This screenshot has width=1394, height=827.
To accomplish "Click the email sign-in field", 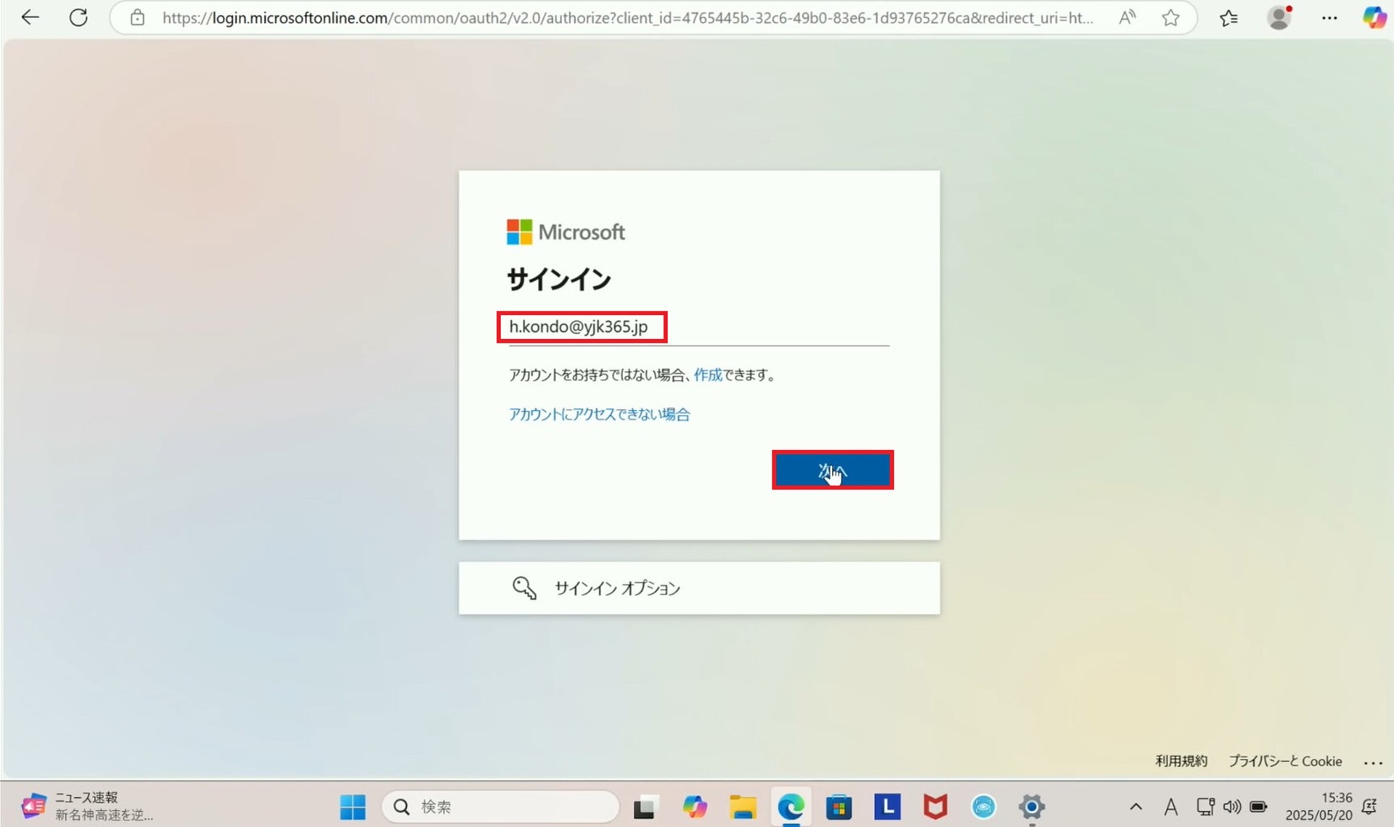I will [x=698, y=327].
